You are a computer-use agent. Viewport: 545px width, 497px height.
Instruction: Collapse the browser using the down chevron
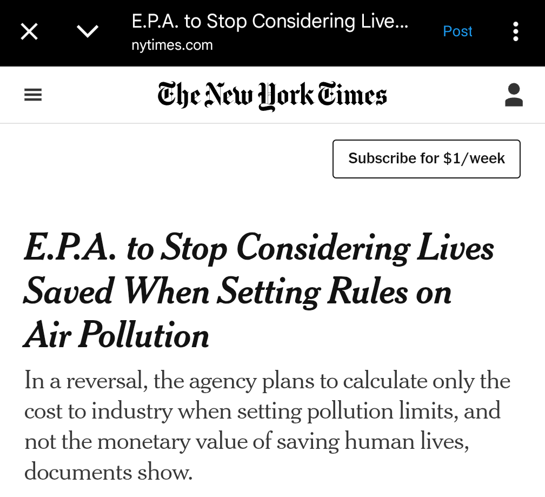[88, 31]
